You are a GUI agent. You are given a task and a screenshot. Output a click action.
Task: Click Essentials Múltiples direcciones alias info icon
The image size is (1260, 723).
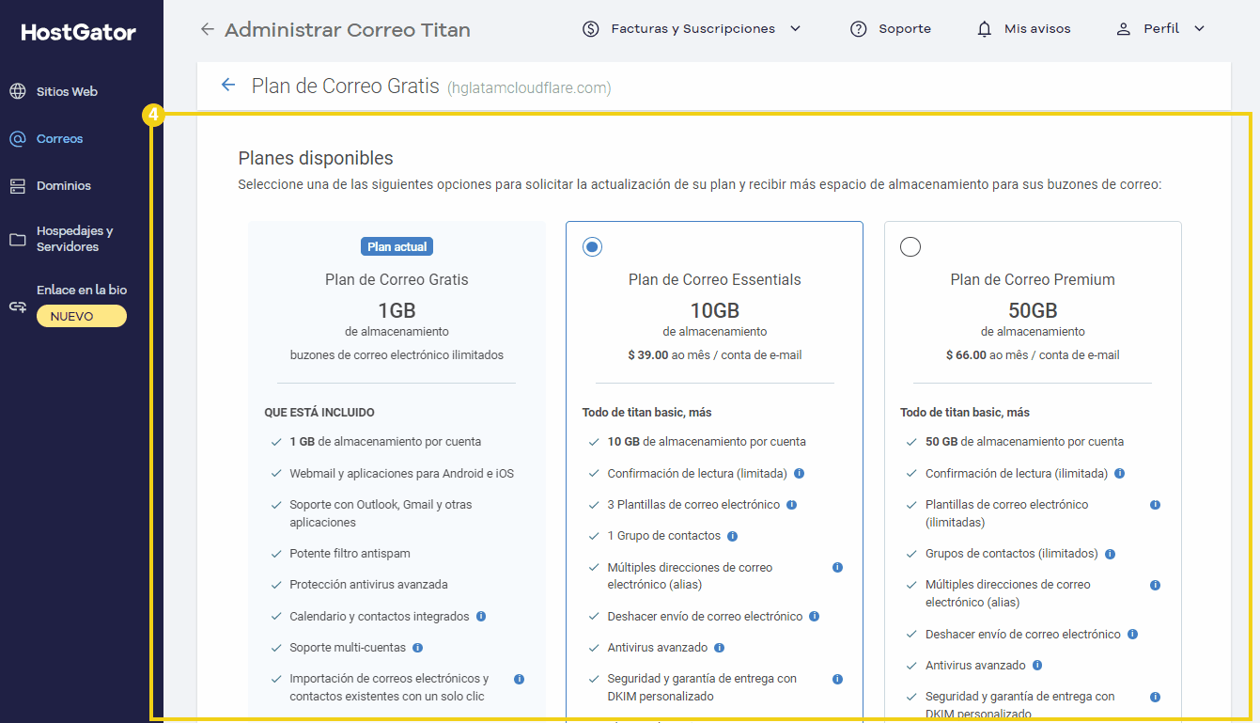pyautogui.click(x=837, y=567)
